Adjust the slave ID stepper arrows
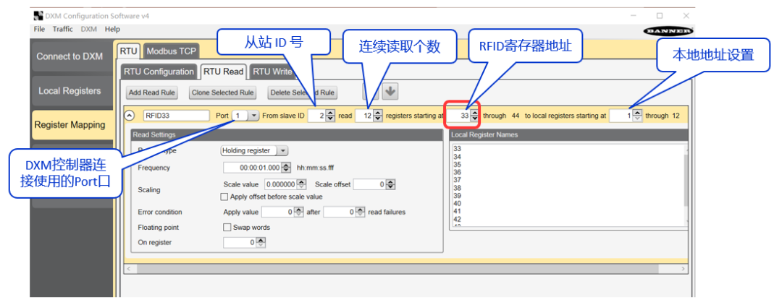Screen dimensions: 782x305 330,115
